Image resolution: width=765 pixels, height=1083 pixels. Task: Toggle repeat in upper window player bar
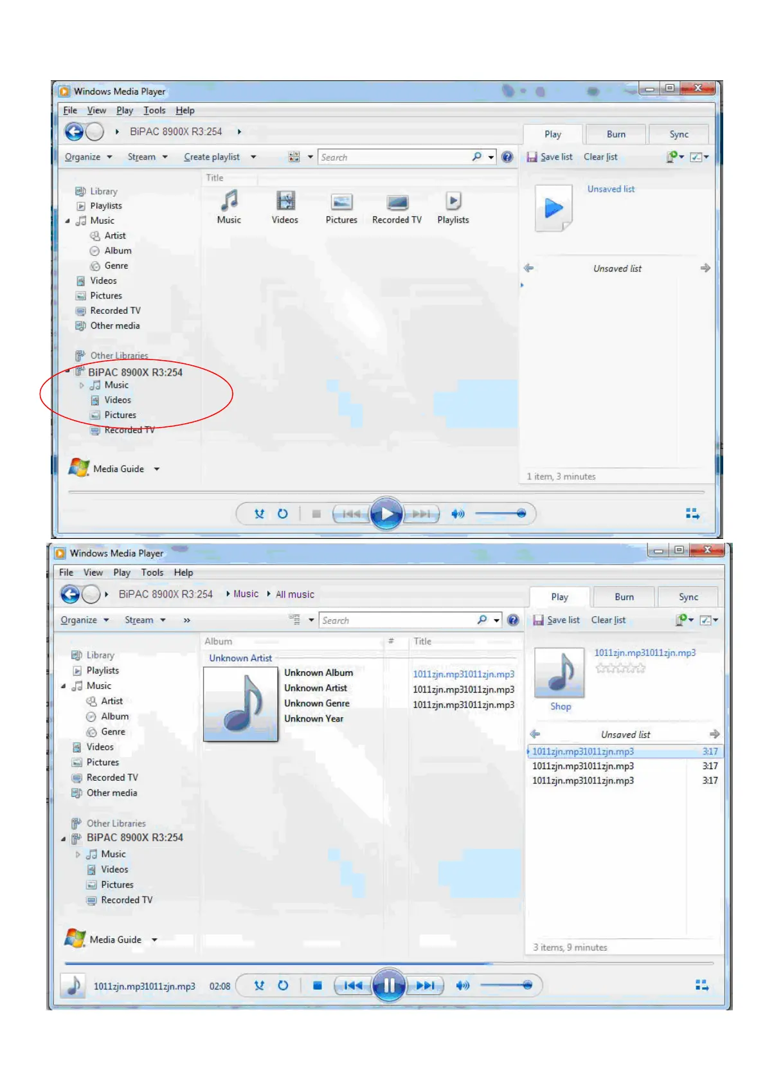pos(282,514)
